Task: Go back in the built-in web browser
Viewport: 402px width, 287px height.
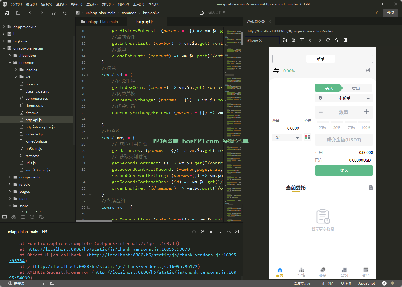Action: 311,40
